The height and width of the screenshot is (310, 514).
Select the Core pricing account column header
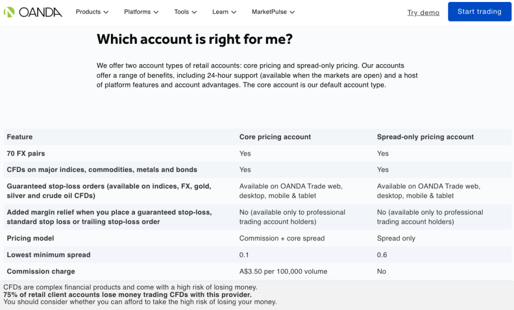(275, 136)
